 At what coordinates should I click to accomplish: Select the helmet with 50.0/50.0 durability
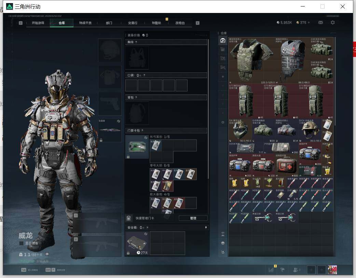point(240,130)
